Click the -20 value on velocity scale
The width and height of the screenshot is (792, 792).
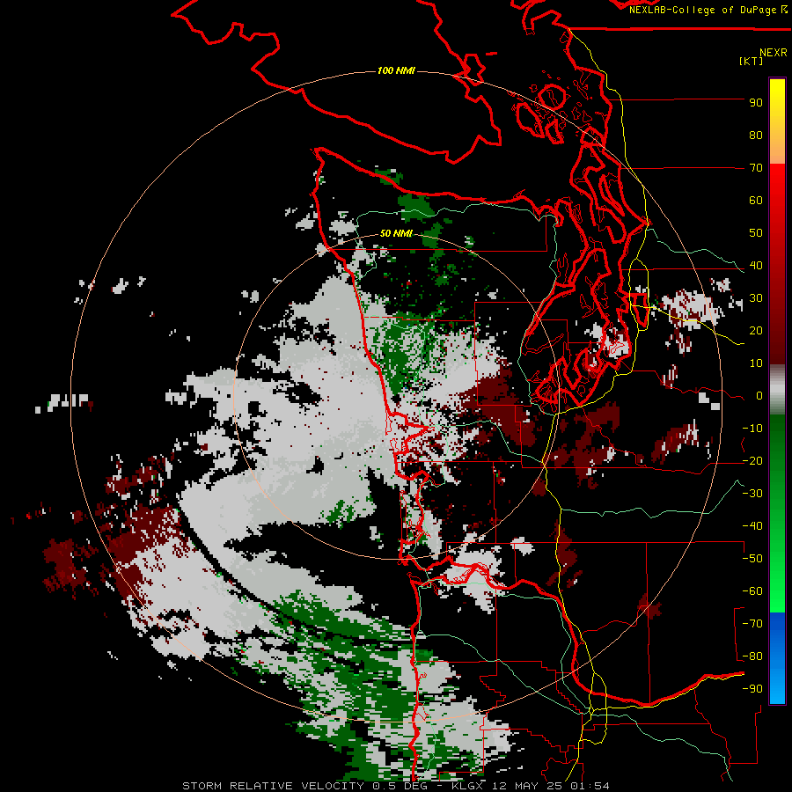pyautogui.click(x=752, y=461)
